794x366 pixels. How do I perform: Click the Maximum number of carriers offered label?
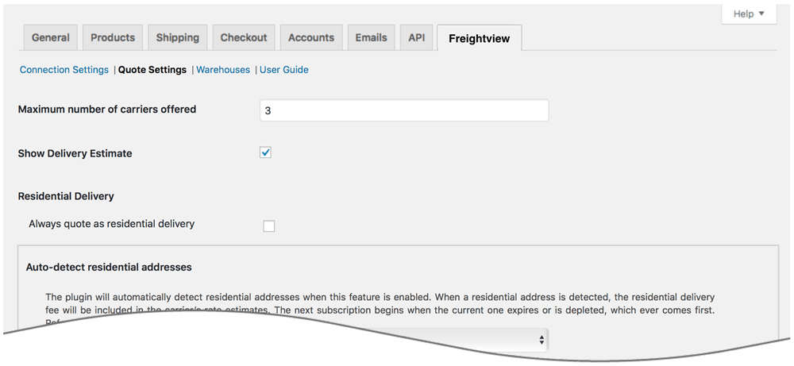click(107, 110)
